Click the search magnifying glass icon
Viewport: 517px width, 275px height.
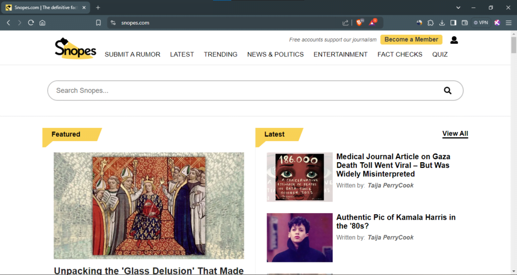[x=447, y=91]
